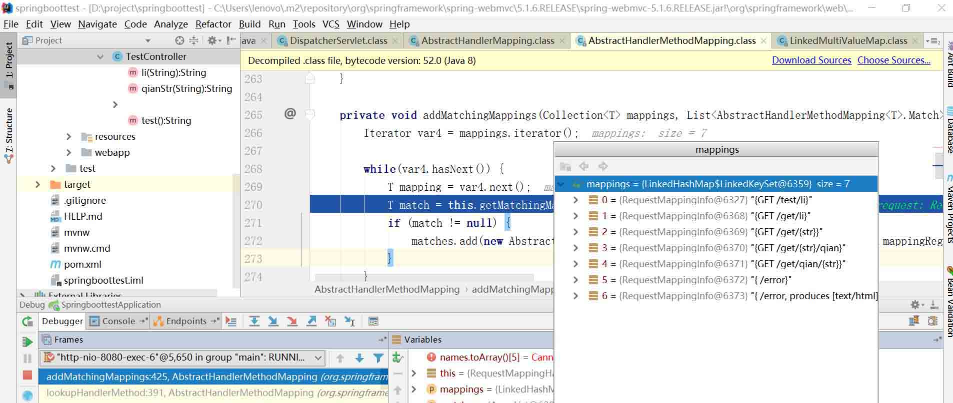
Task: Expand 'mappings' variable in Variables panel
Action: tap(413, 389)
